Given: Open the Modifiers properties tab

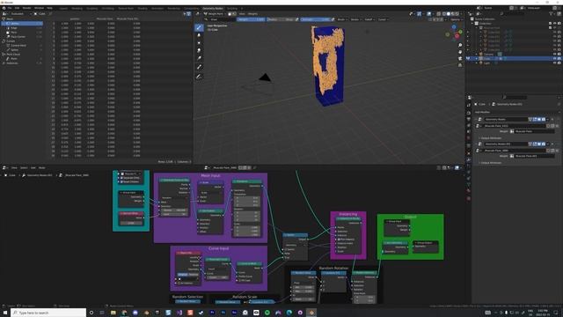Looking at the screenshot, I should [469, 159].
